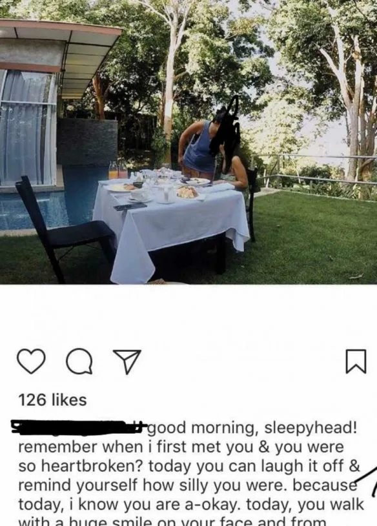Share the post using paper plane icon
Viewport: 377px width, 526px height.
coord(127,361)
